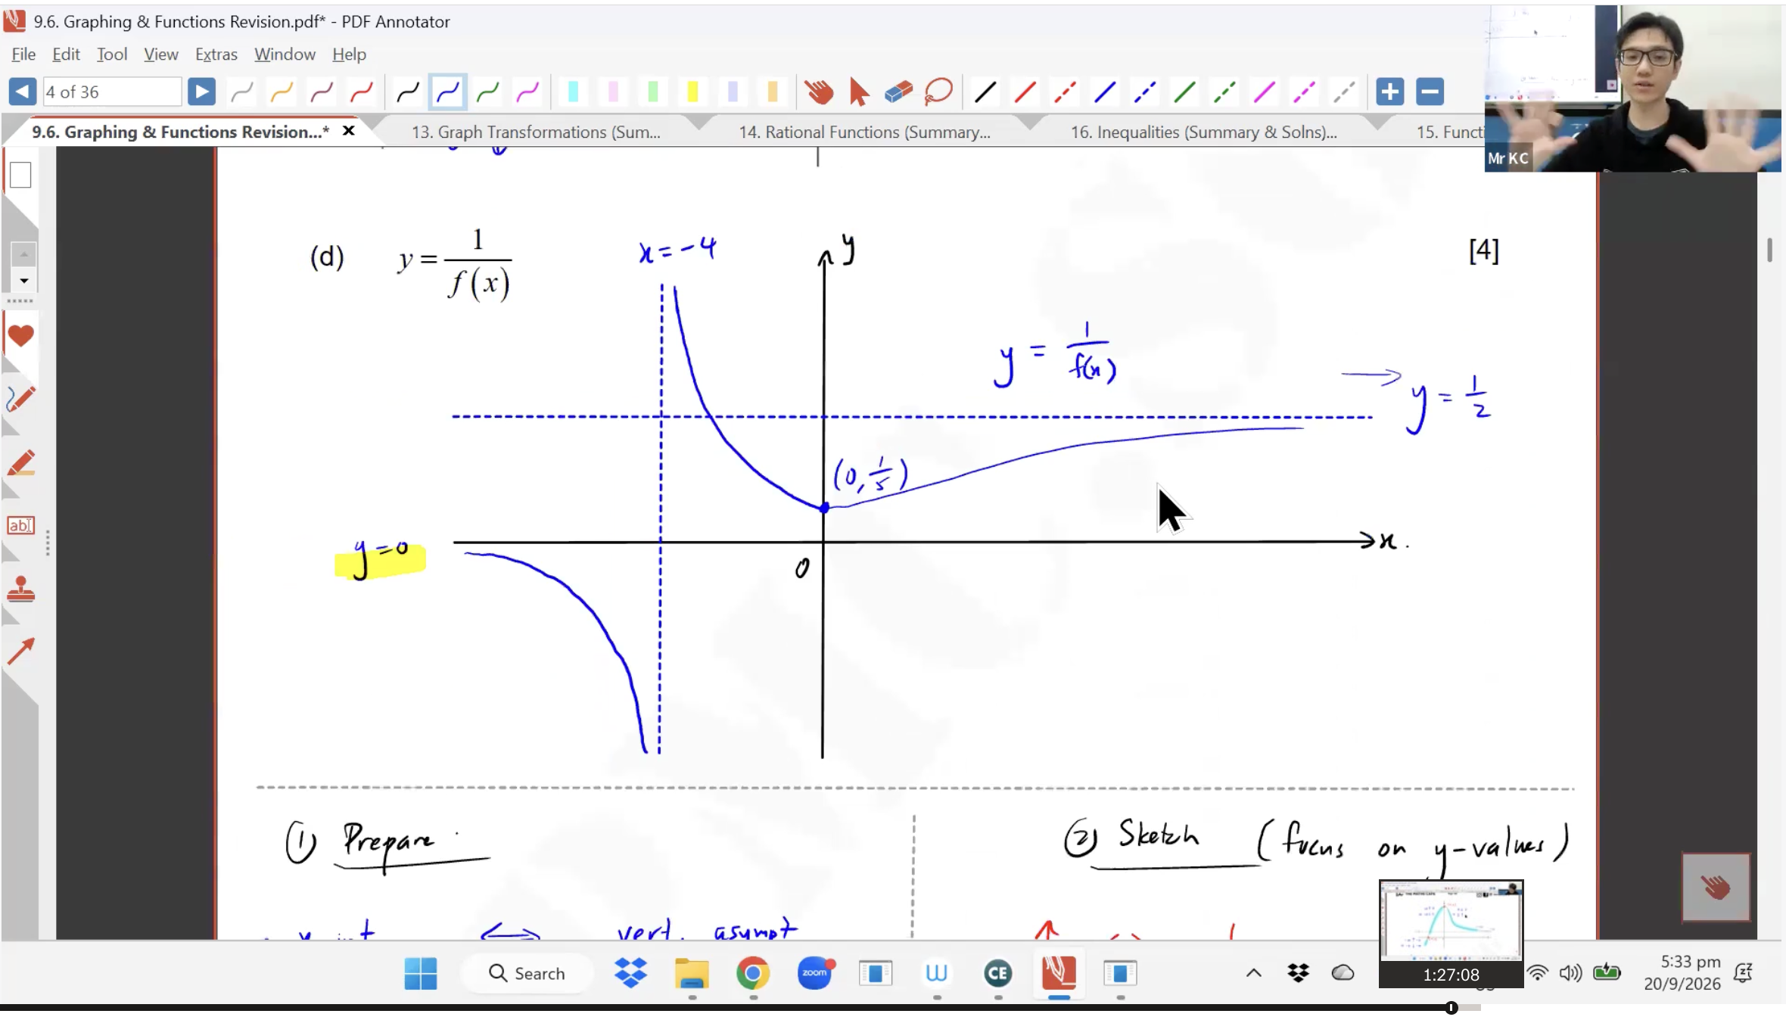The height and width of the screenshot is (1020, 1786).
Task: Open the favorites heart panel in sidebar
Action: coord(20,335)
